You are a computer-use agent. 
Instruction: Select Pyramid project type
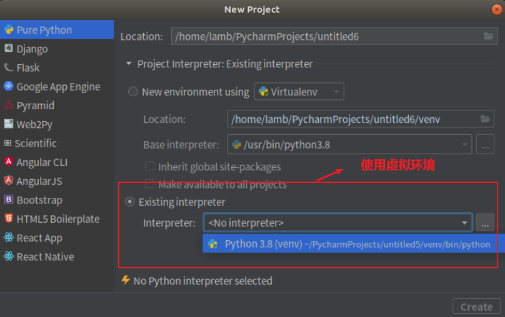pos(57,105)
